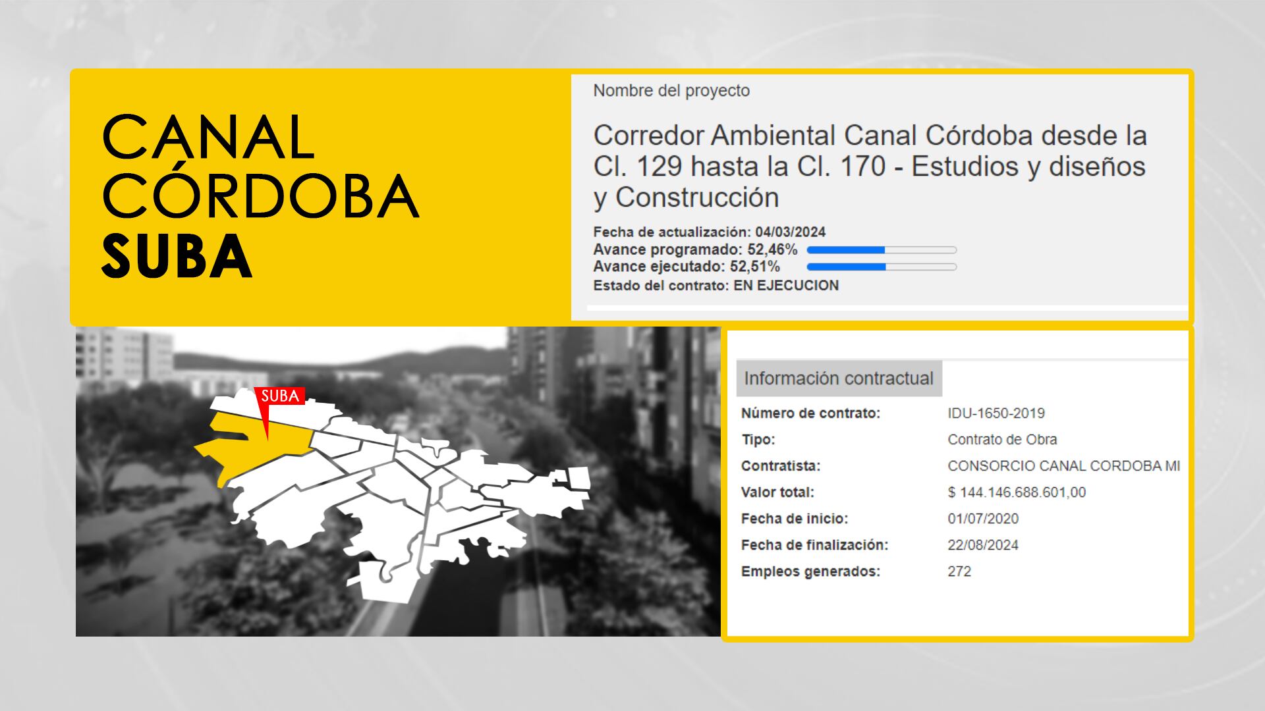Click the Avance programado progress bar

(881, 250)
